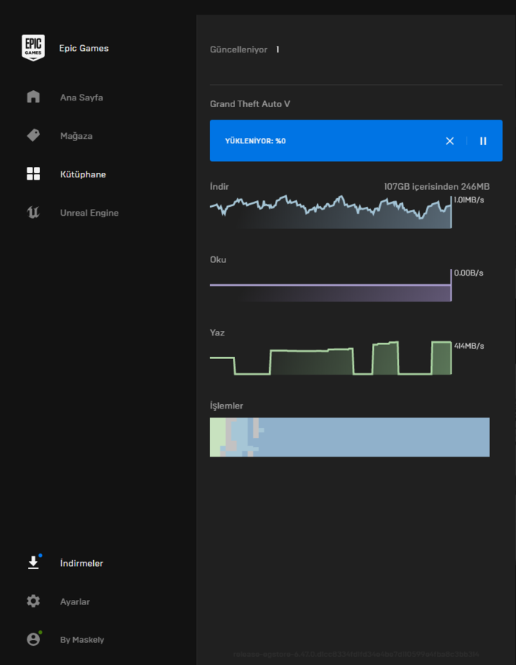
Task: Click the Epic Games shield logo
Action: tap(33, 47)
